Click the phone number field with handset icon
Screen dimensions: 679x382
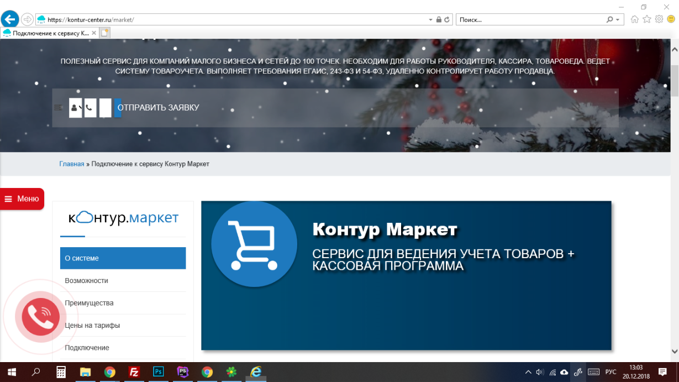(x=90, y=108)
